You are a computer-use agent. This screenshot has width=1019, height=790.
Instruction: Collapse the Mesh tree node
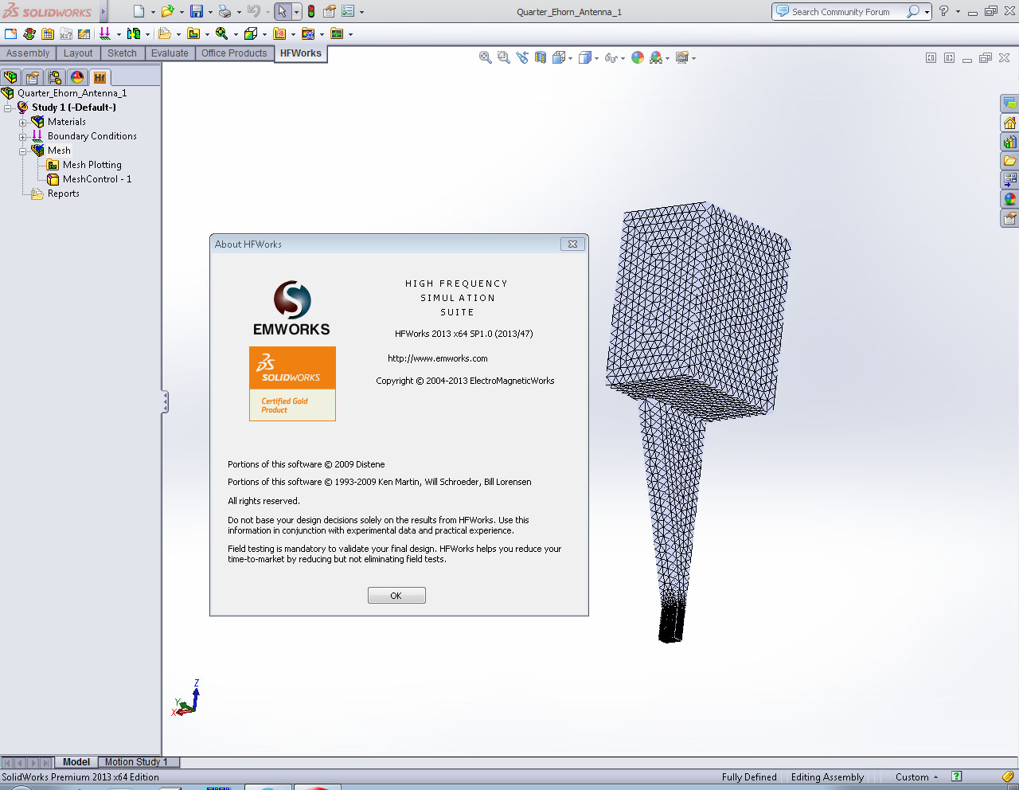tap(23, 151)
